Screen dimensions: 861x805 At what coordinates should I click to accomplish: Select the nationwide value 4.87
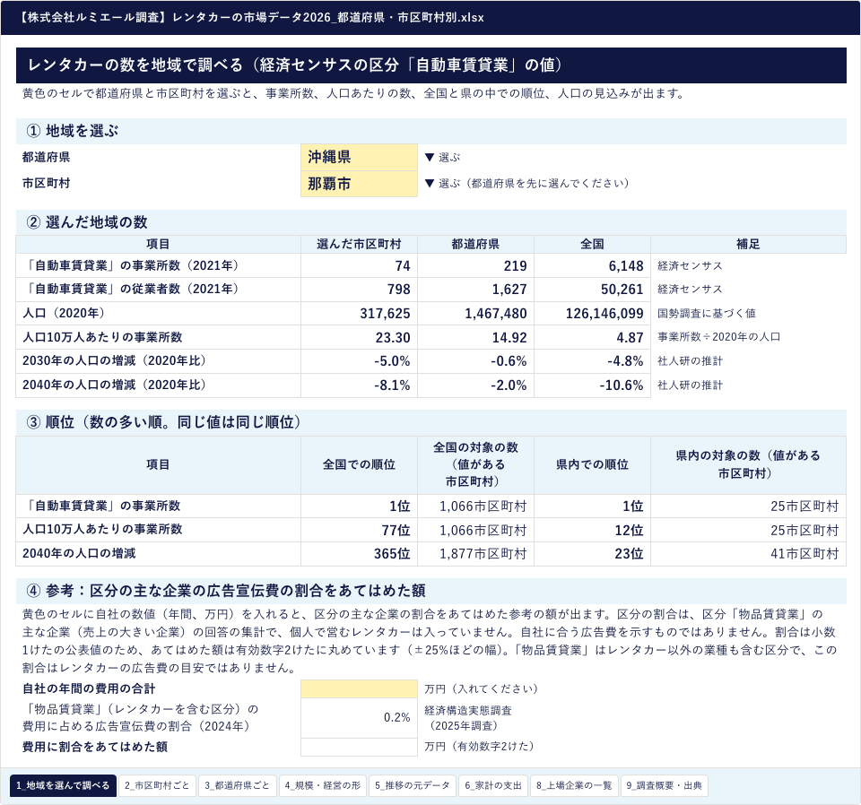592,337
